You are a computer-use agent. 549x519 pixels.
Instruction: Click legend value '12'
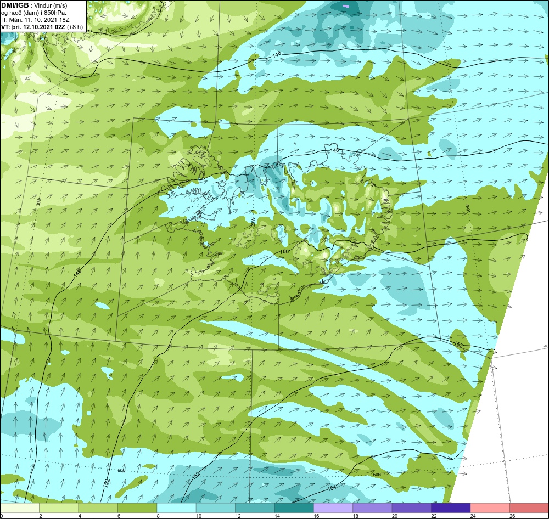tap(238, 516)
